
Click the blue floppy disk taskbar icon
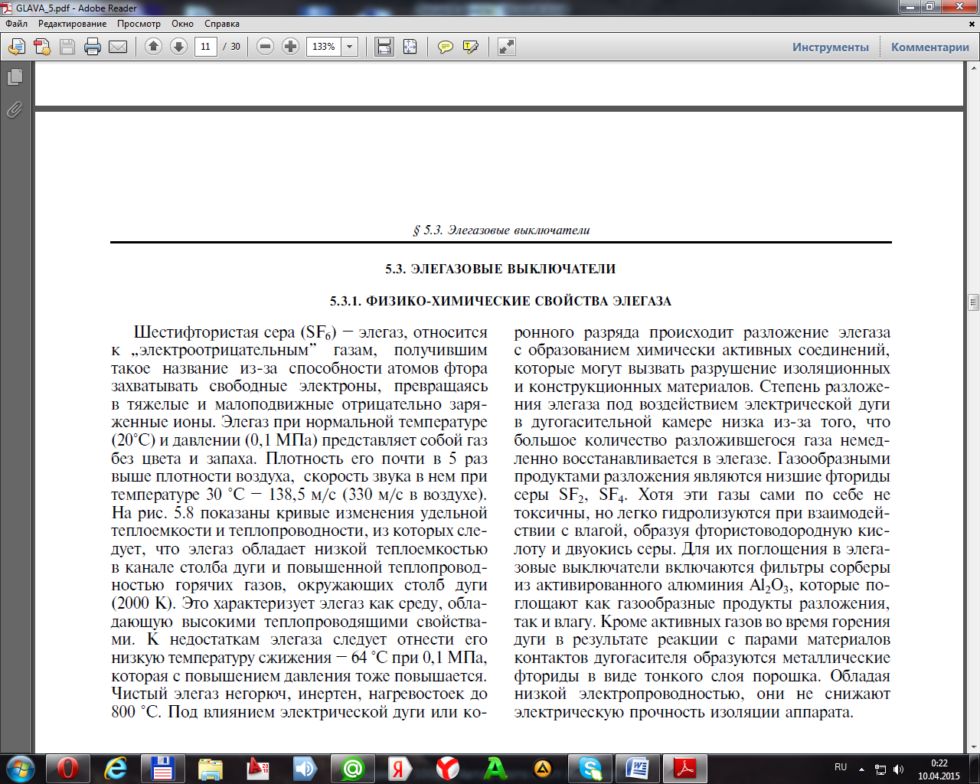click(x=163, y=768)
